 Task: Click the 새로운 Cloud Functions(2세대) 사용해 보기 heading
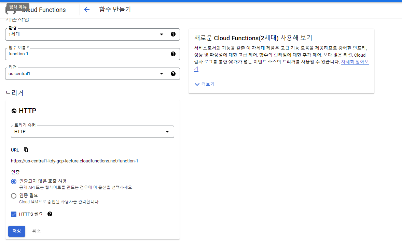click(x=253, y=38)
